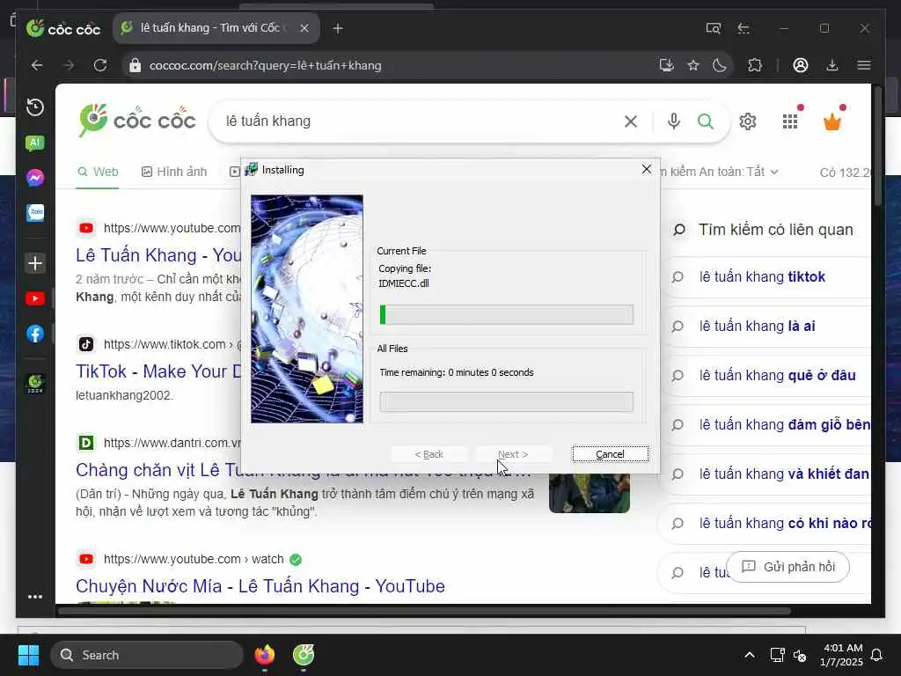
Task: Open the sidebar more options ellipsis
Action: pyautogui.click(x=35, y=597)
